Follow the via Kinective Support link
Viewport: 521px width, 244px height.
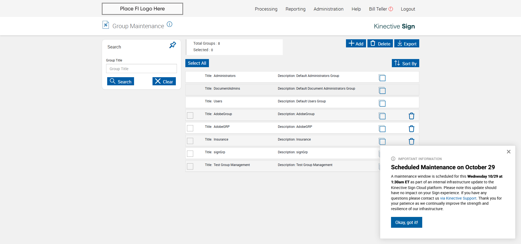click(458, 198)
